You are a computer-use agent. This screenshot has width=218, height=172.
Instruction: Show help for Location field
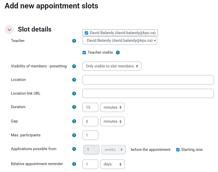74,80
